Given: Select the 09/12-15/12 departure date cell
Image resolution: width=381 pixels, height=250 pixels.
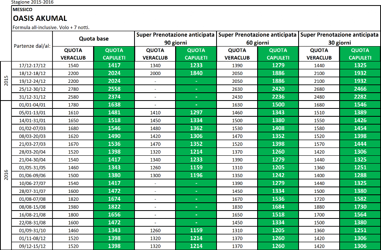Looking at the screenshot, I should pos(32,246).
